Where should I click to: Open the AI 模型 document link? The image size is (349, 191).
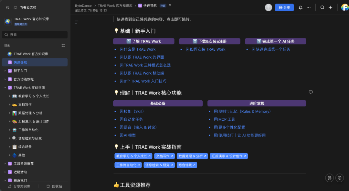point(128,135)
